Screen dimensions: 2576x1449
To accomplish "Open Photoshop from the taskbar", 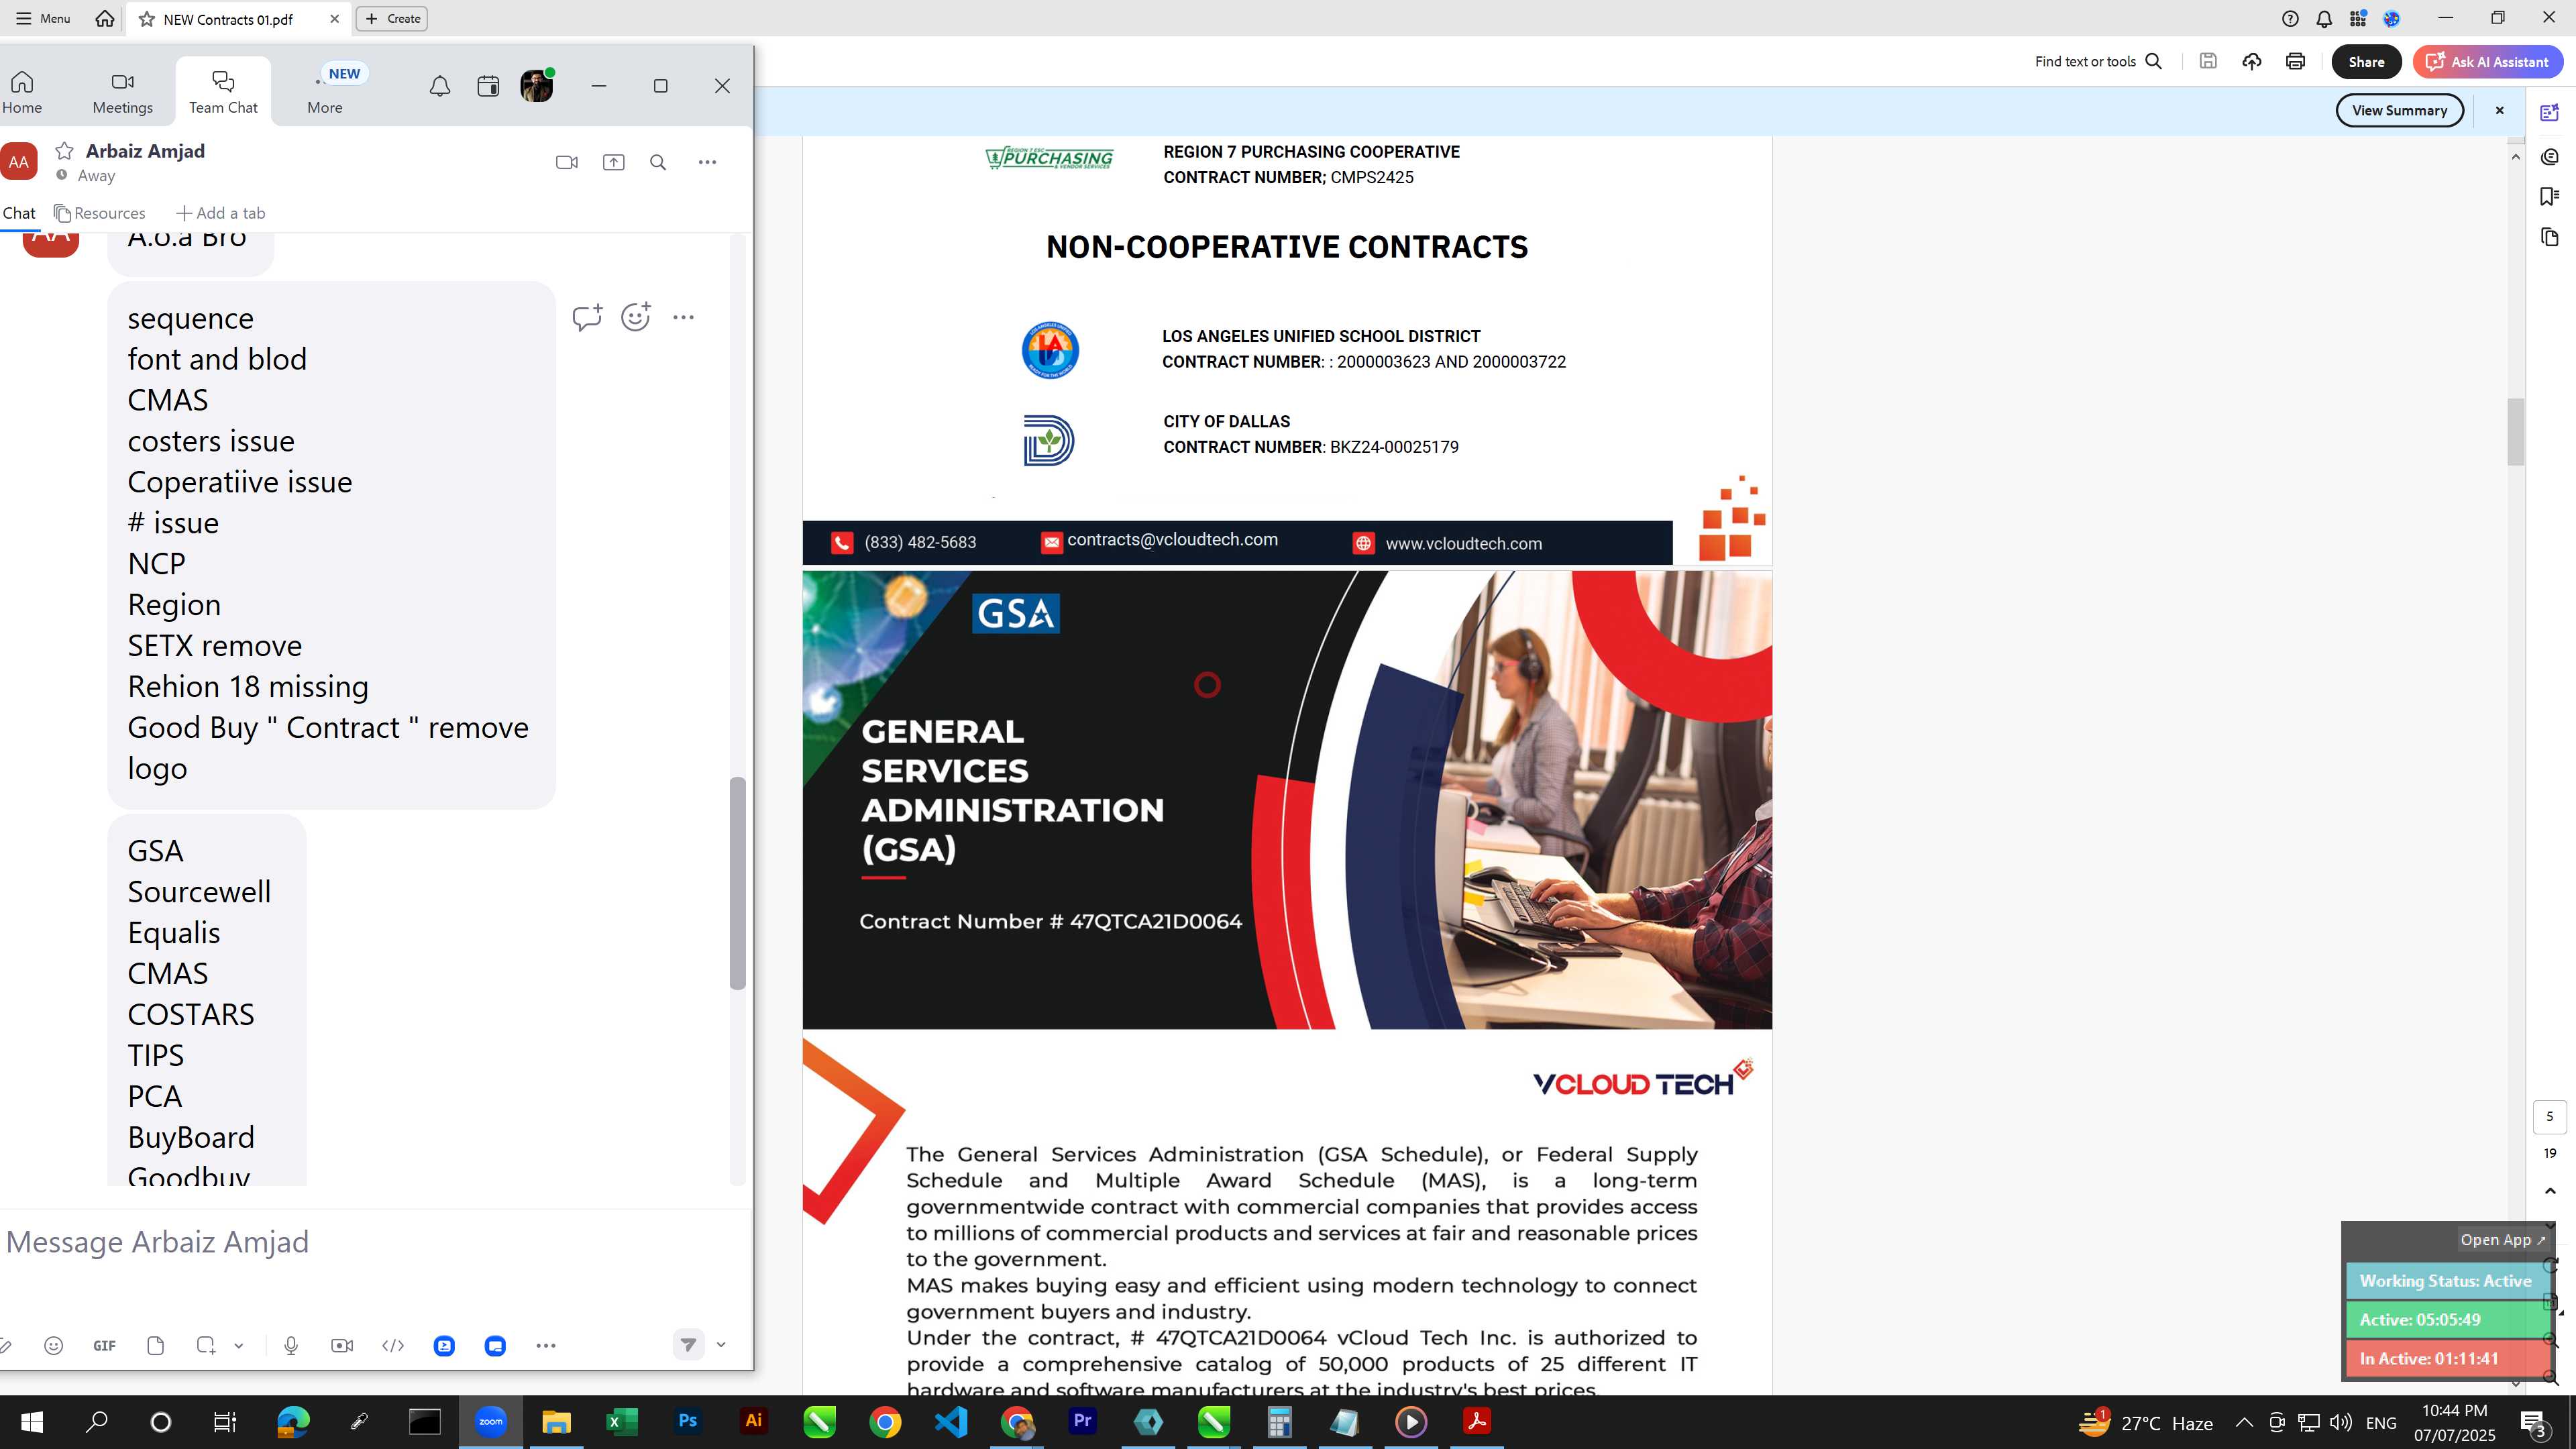I will pos(688,1422).
